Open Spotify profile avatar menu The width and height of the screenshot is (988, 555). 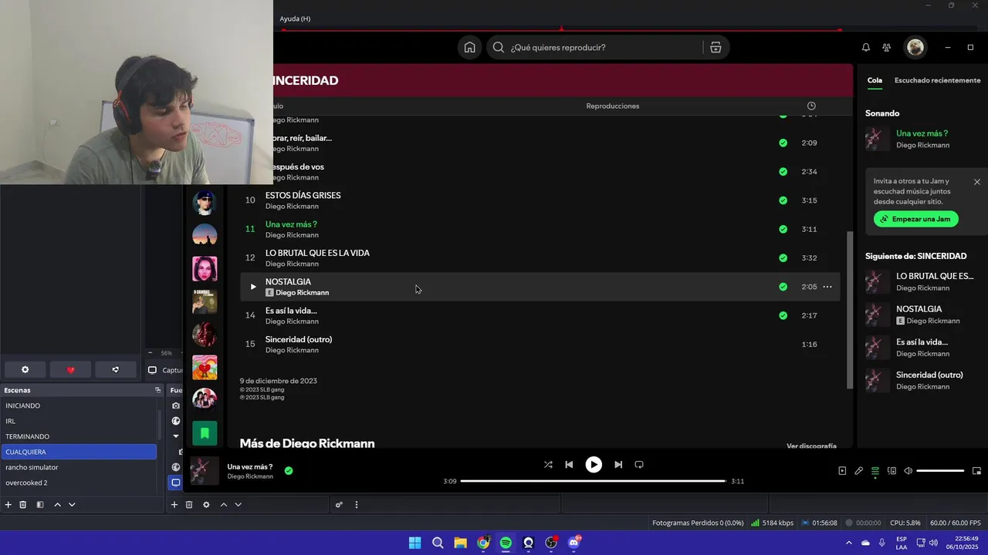coord(915,48)
